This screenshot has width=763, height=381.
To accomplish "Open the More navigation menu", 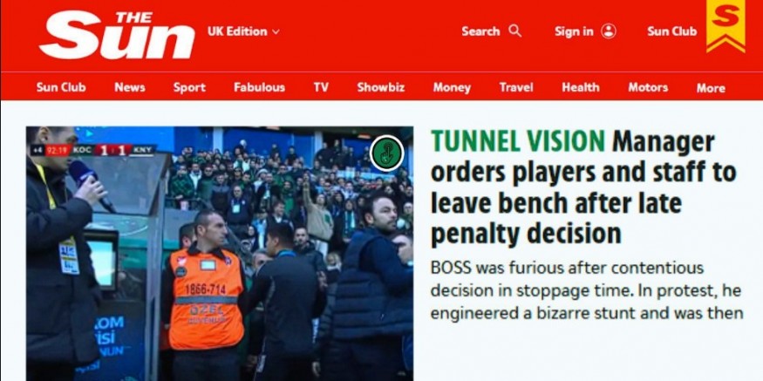I will pos(711,88).
